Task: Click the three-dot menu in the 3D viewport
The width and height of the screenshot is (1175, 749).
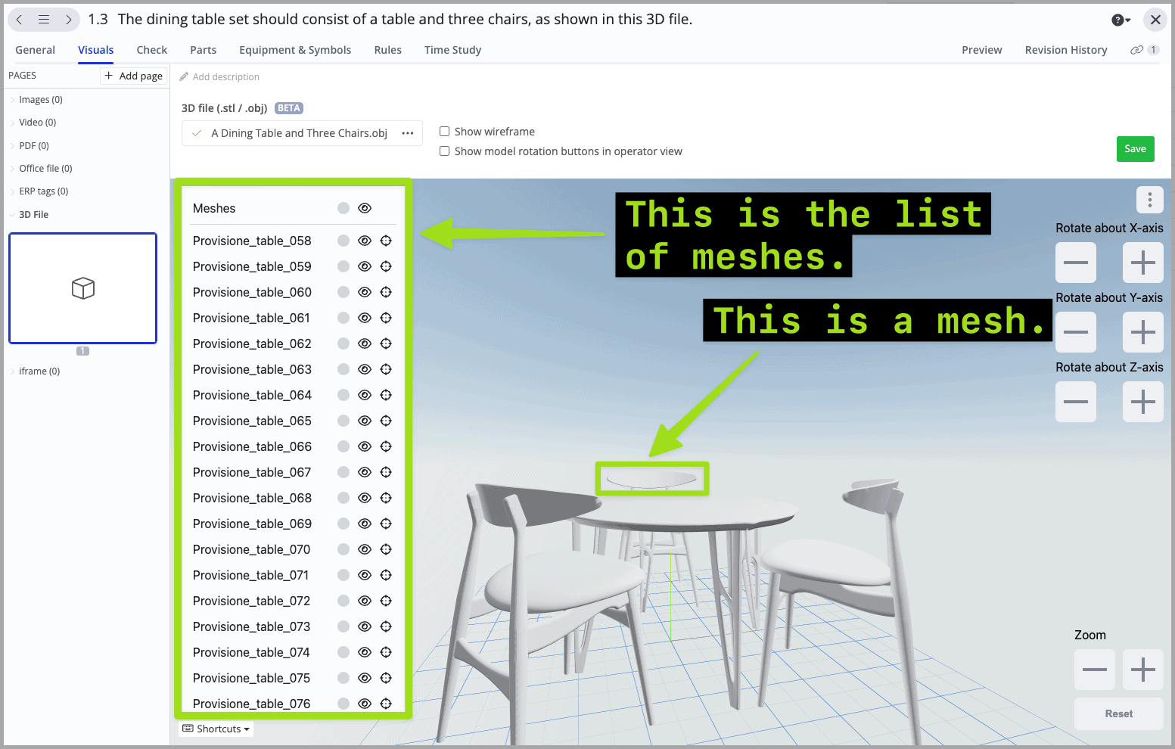Action: pos(1149,200)
